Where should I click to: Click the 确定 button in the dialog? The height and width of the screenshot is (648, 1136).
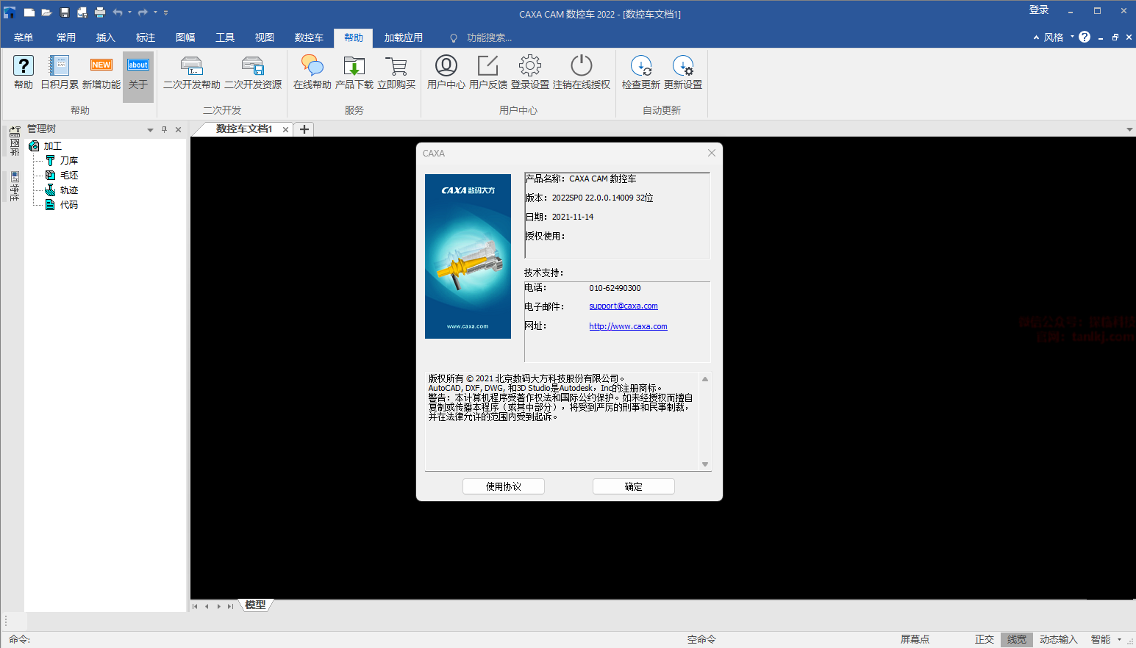(x=633, y=486)
